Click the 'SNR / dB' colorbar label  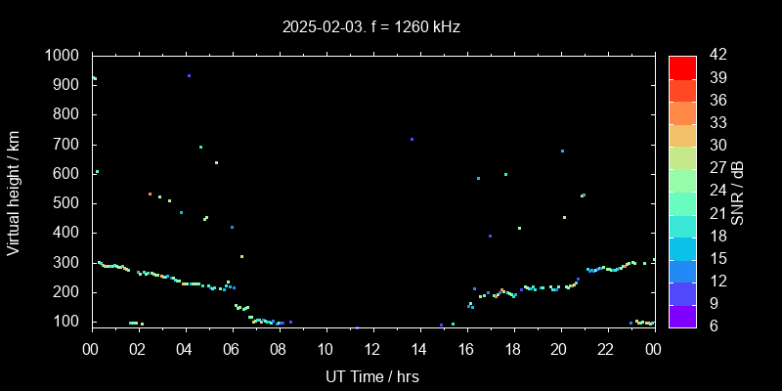[738, 192]
